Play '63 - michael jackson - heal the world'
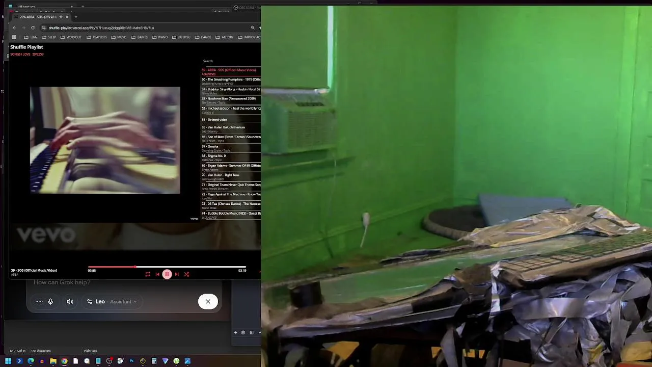This screenshot has width=652, height=367. [x=231, y=110]
